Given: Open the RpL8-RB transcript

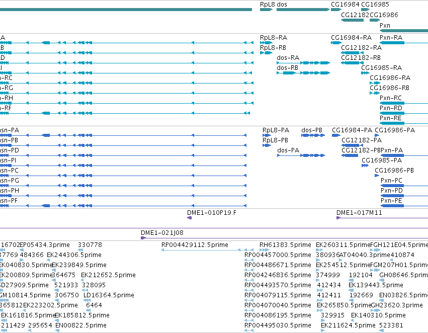Looking at the screenshot, I should point(273,48).
